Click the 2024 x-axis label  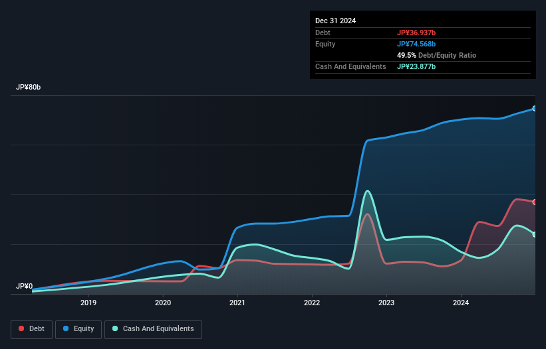[x=461, y=303]
